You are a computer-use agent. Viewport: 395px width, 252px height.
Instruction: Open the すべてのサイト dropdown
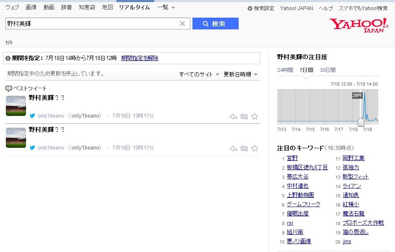(x=199, y=74)
